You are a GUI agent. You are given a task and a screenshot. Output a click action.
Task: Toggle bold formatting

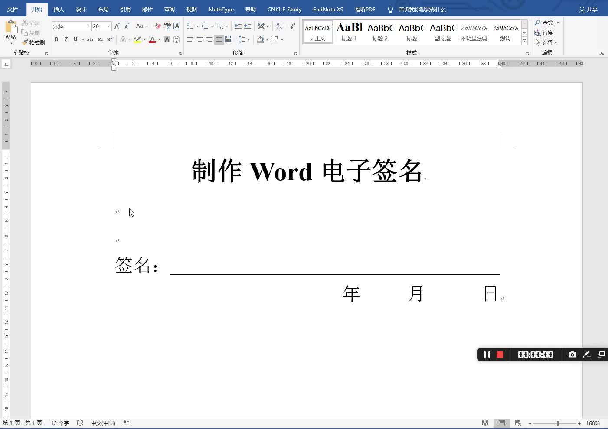[x=56, y=39]
